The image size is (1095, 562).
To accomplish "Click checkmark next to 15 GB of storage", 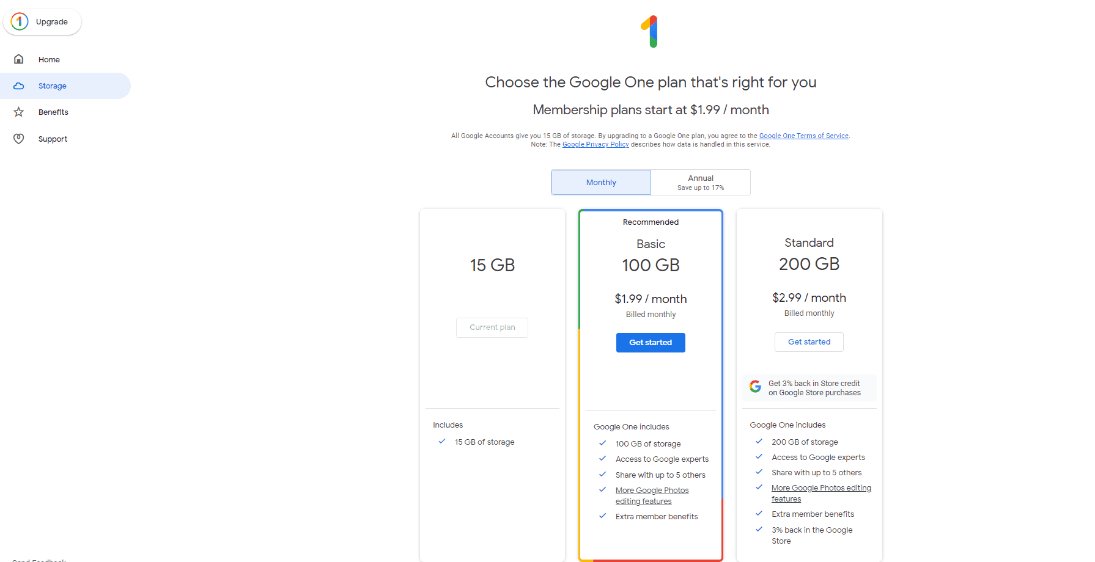I will (441, 442).
